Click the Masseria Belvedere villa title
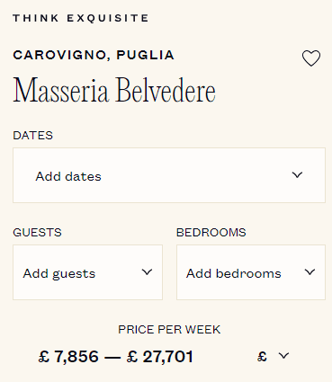This screenshot has width=332, height=382. (114, 90)
